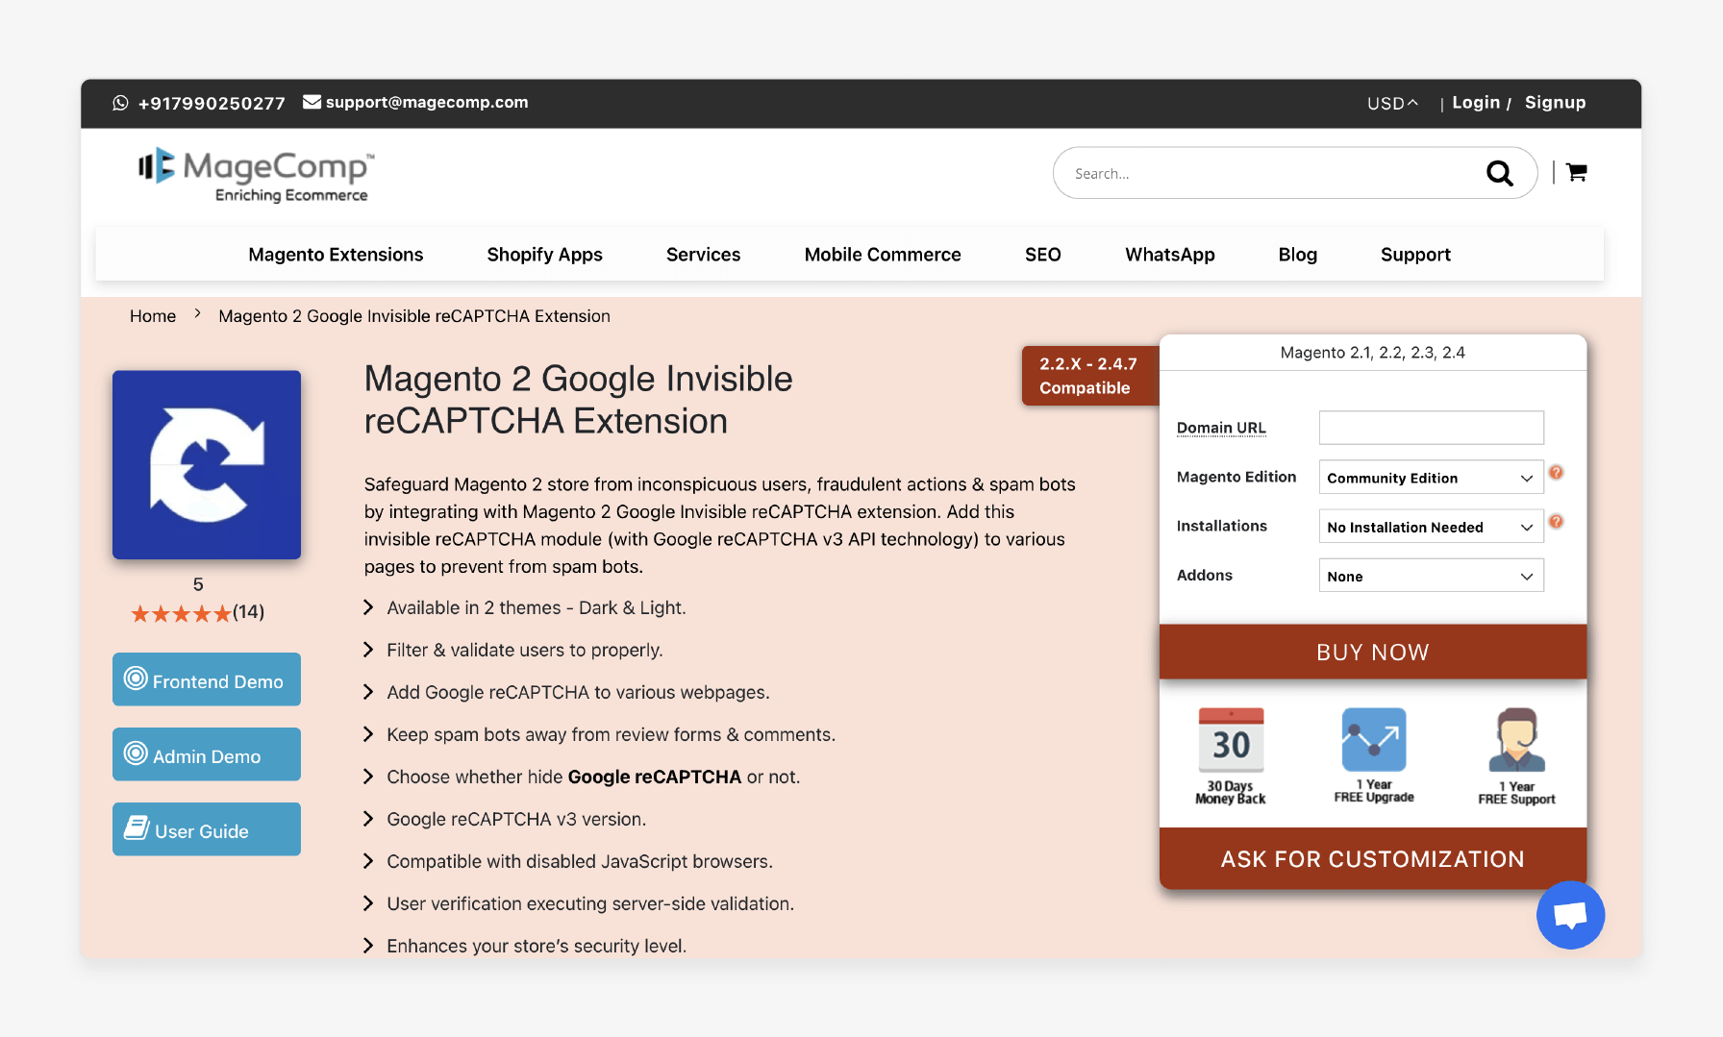Image resolution: width=1723 pixels, height=1037 pixels.
Task: Open the Magento Edition dropdown
Action: [1431, 478]
